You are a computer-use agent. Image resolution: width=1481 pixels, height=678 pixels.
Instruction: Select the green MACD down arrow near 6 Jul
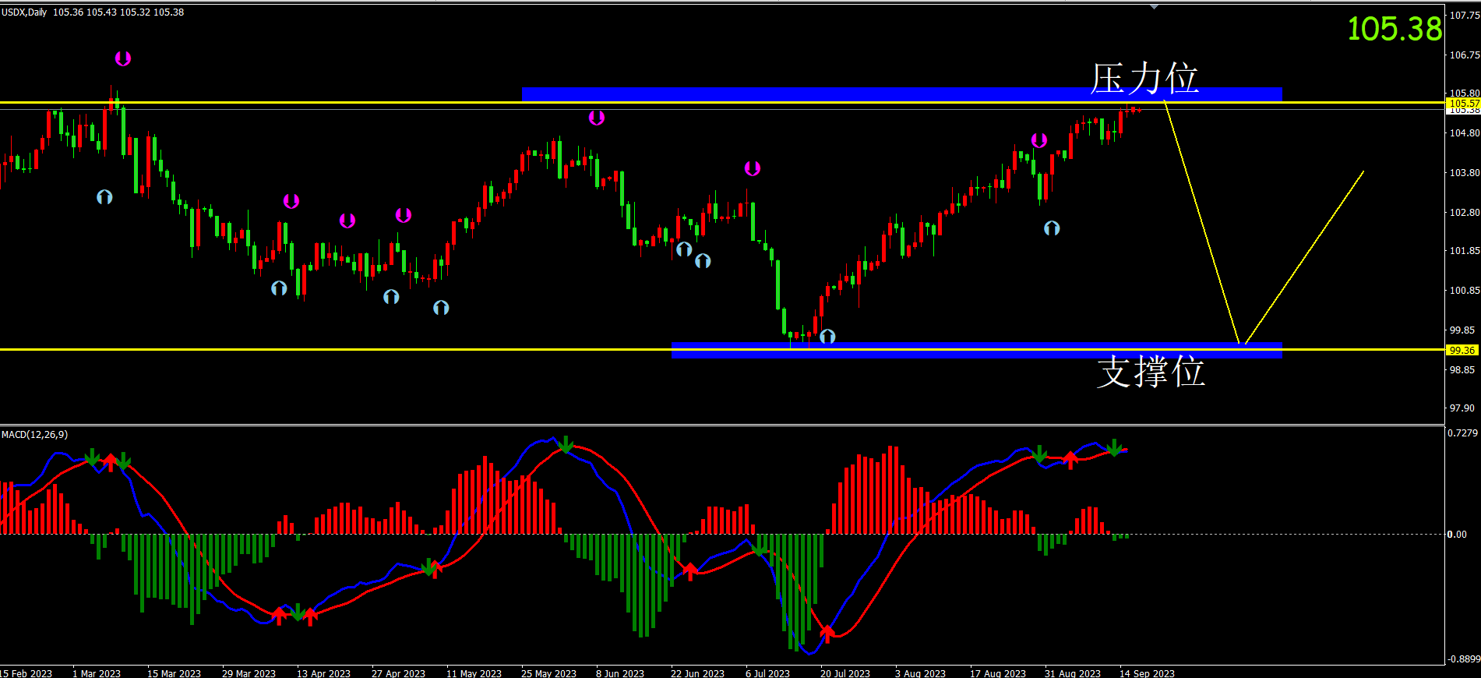click(759, 546)
